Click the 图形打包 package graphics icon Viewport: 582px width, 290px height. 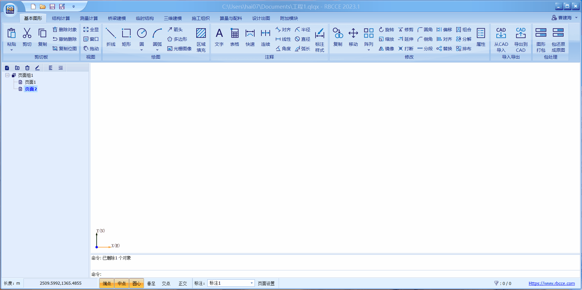(541, 39)
